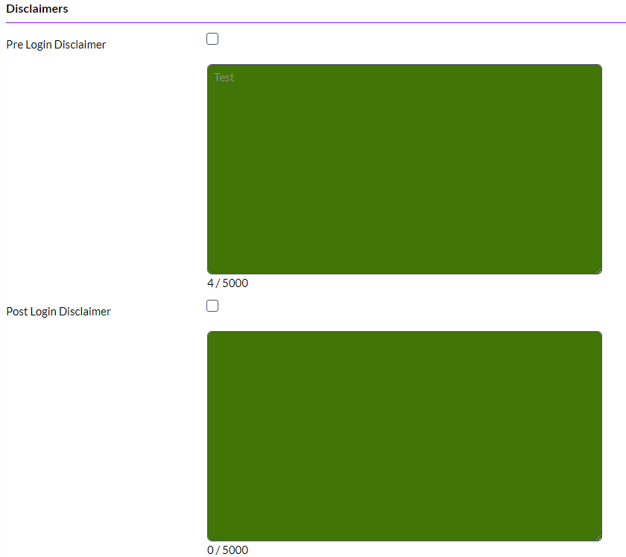The width and height of the screenshot is (626, 557).
Task: Click the 0 / 5000 character counter
Action: point(227,550)
